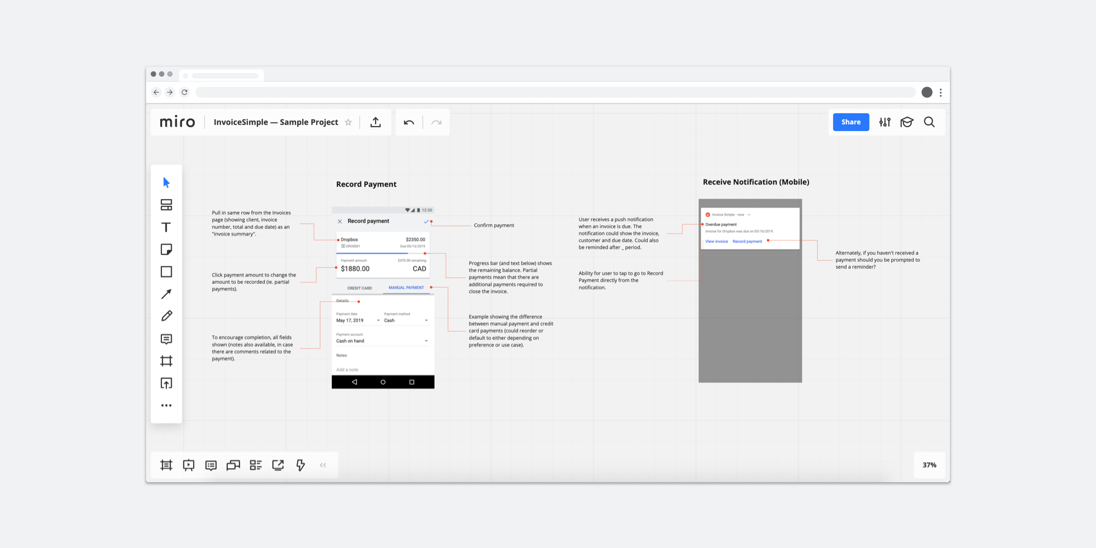The width and height of the screenshot is (1096, 548).
Task: Expand the Payment account dropdown
Action: coord(426,340)
